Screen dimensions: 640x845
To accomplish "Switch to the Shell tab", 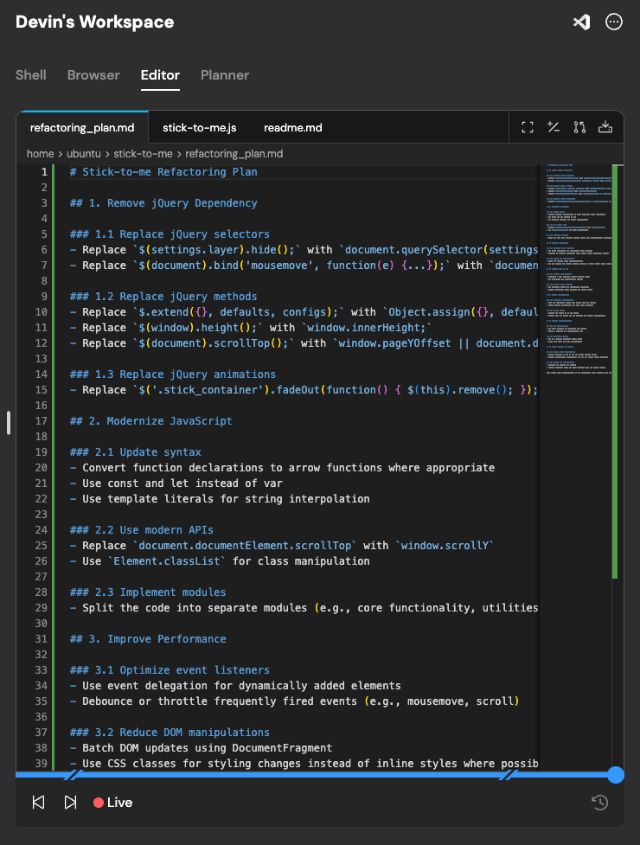I will (x=31, y=75).
